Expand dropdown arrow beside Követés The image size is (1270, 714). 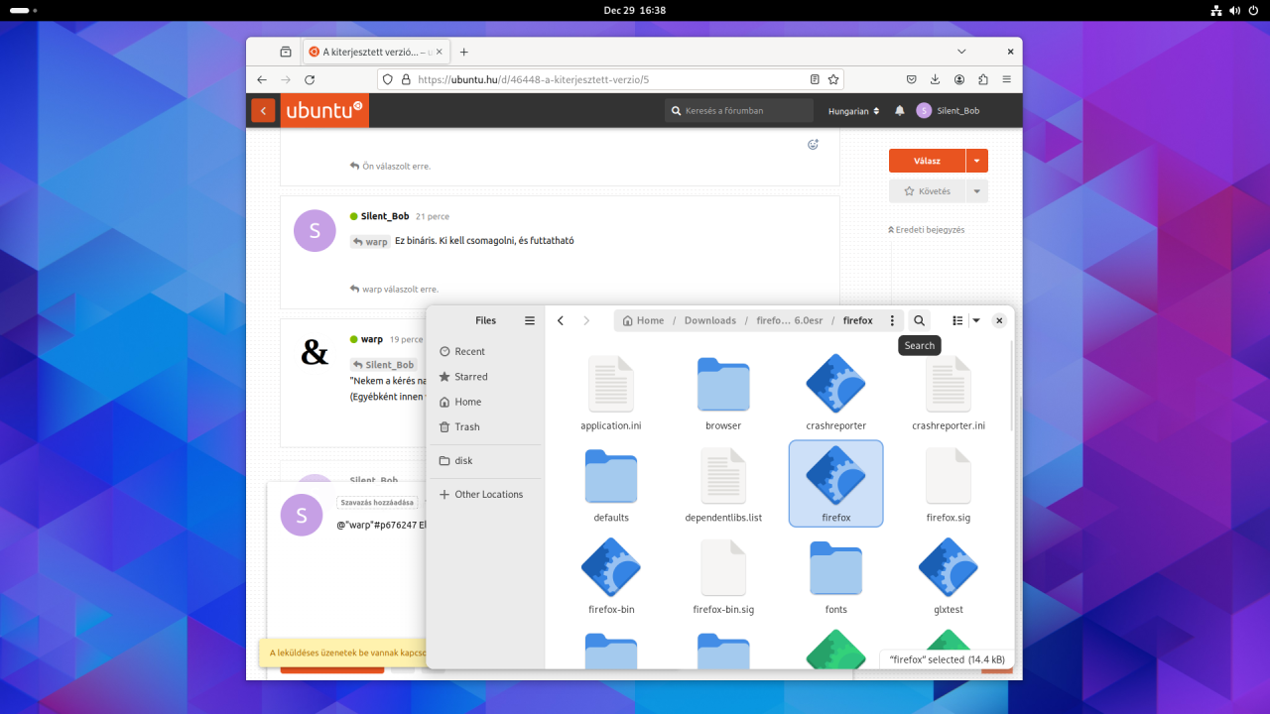(977, 191)
